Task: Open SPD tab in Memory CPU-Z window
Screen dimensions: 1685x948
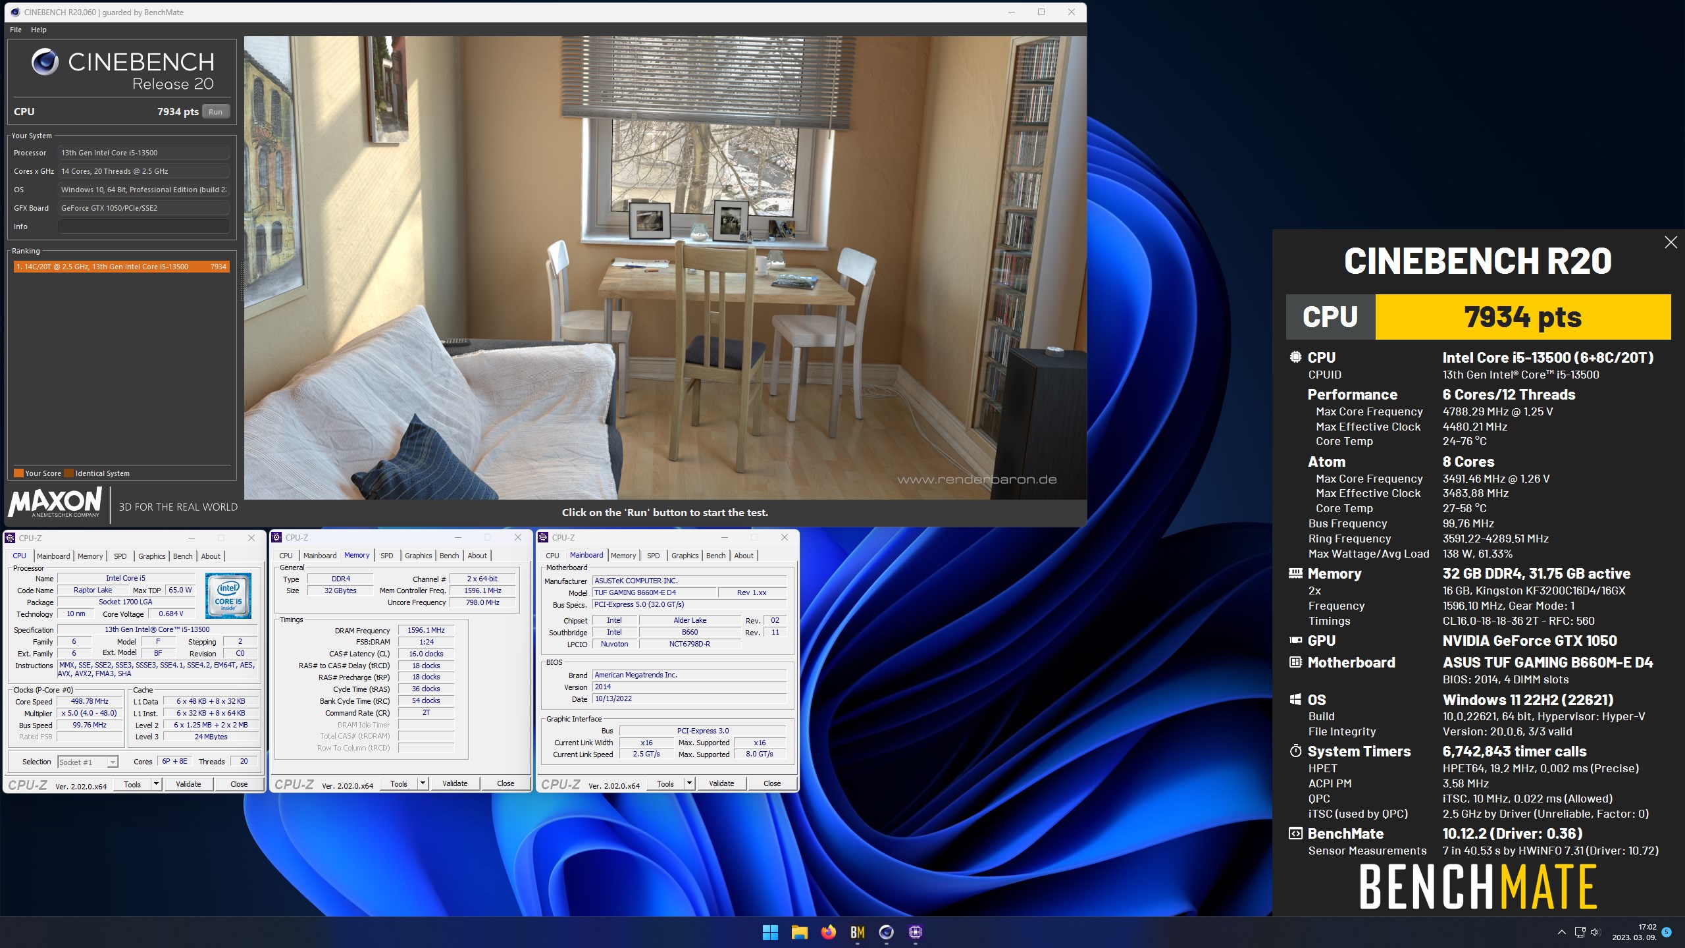Action: pos(386,556)
